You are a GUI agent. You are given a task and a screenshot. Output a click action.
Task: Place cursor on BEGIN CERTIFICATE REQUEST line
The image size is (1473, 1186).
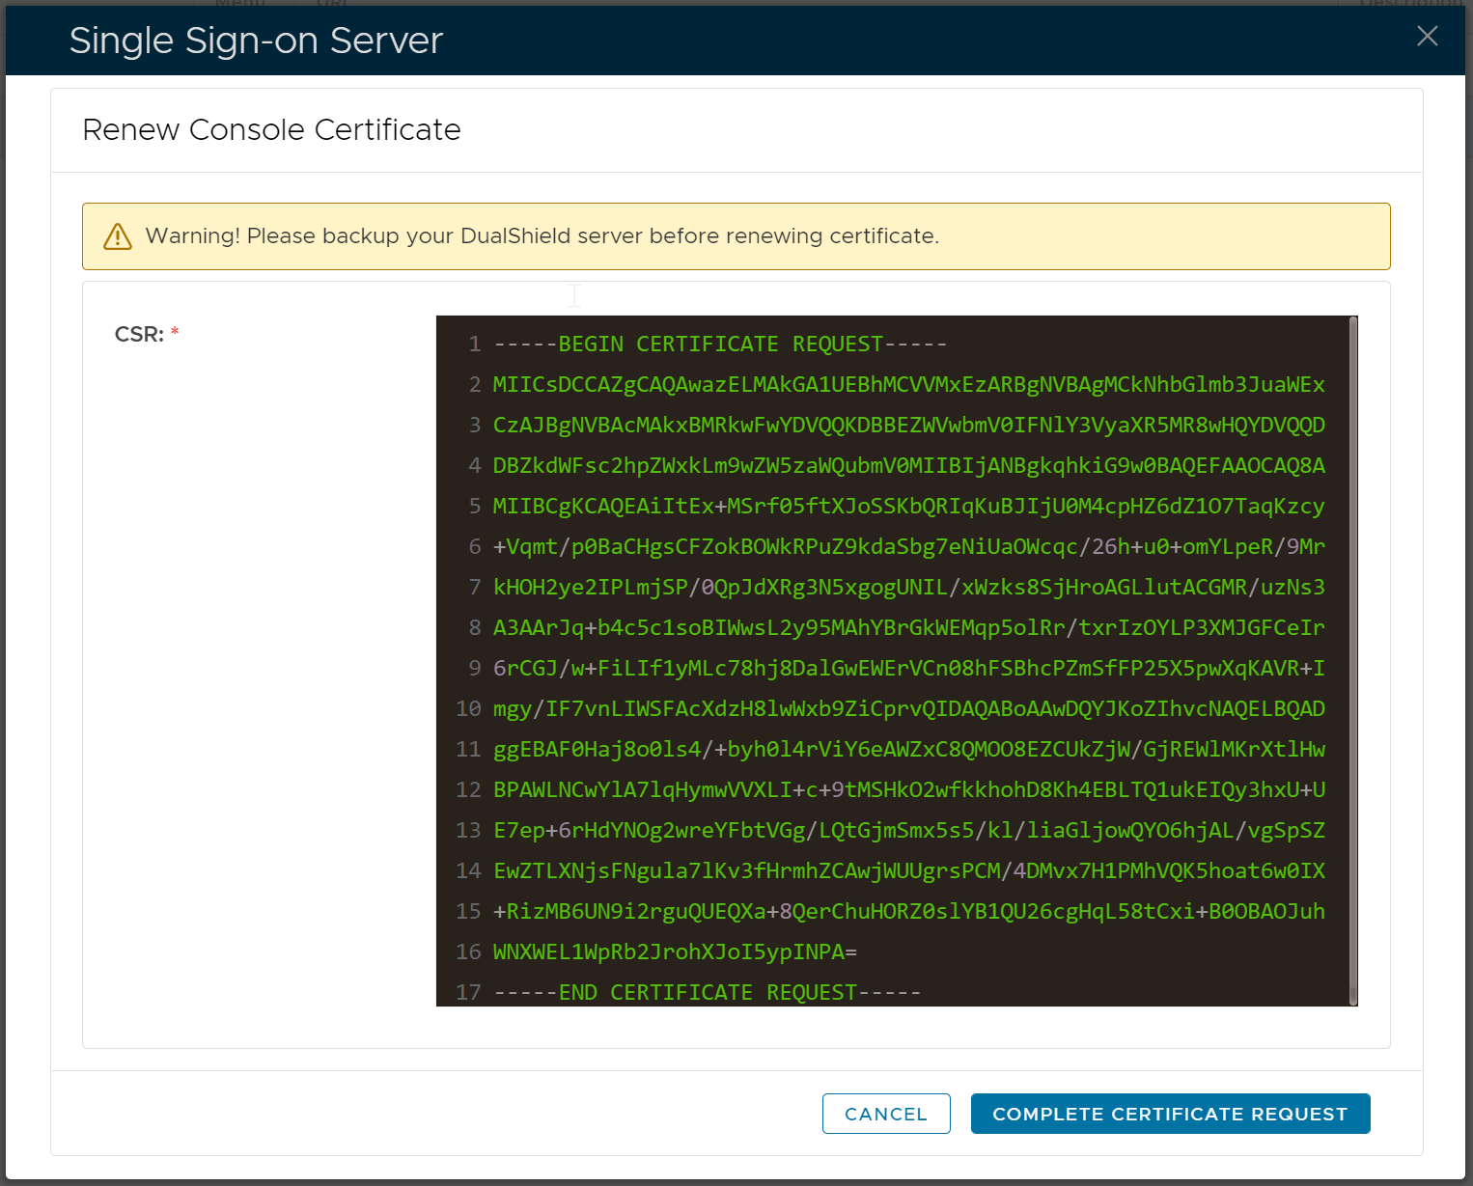click(x=719, y=345)
